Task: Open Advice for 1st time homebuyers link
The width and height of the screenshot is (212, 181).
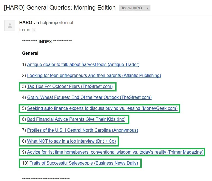Action: tap(115, 152)
